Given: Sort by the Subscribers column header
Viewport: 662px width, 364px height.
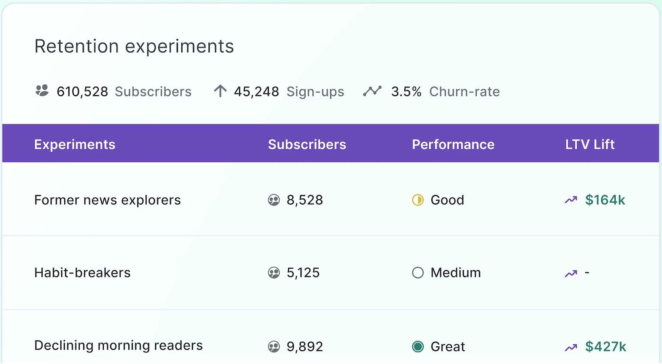Looking at the screenshot, I should (x=307, y=144).
